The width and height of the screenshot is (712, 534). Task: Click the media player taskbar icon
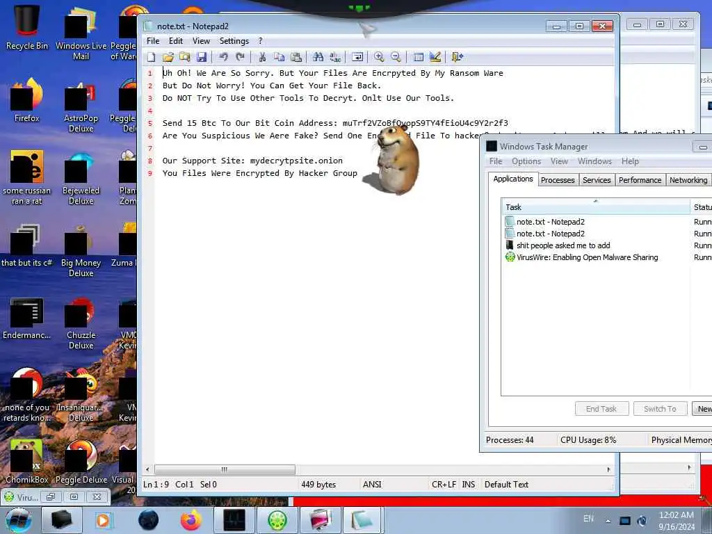(103, 520)
